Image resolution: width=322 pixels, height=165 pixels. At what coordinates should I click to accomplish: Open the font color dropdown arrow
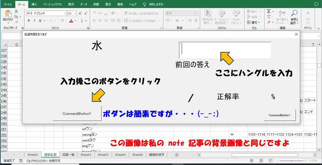75,20
